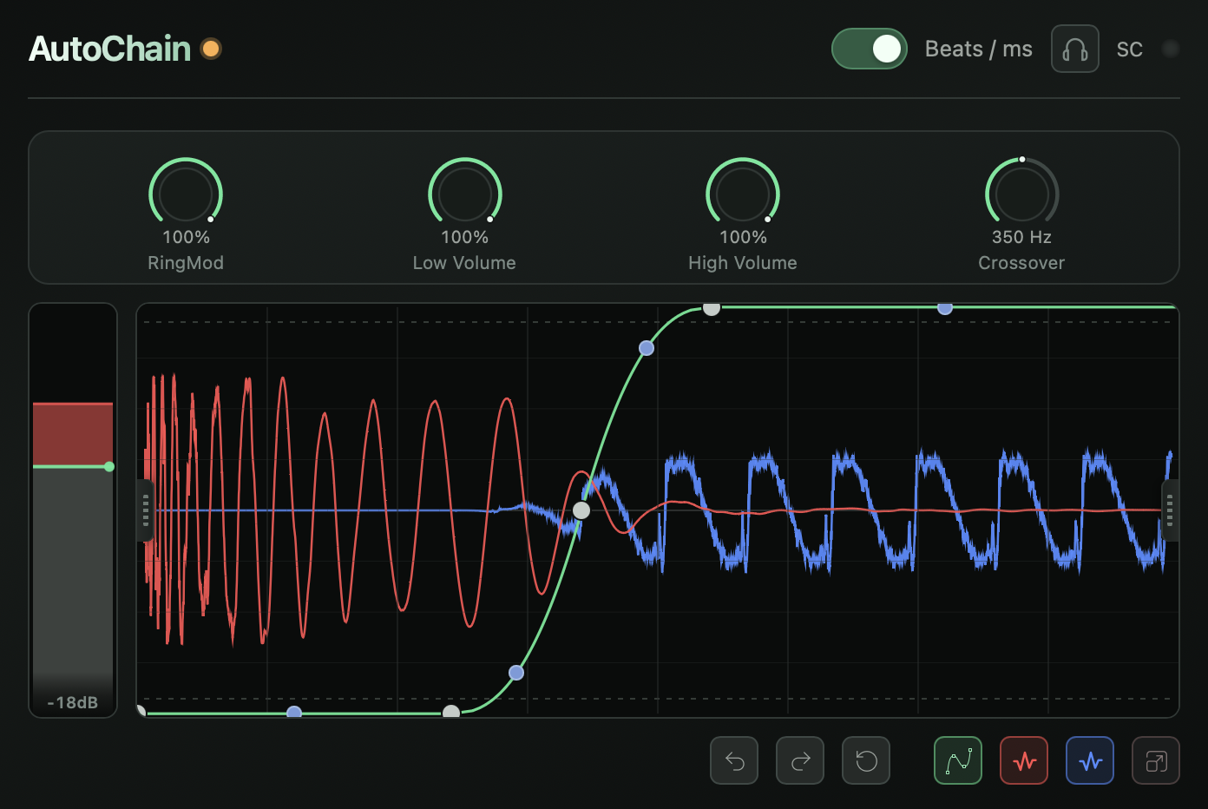Click the right edge grip handle of graph

point(1170,510)
